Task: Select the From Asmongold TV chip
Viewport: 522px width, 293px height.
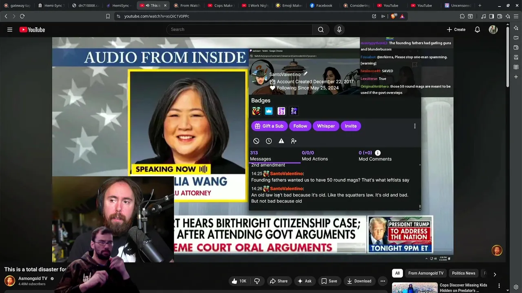Action: 426,273
